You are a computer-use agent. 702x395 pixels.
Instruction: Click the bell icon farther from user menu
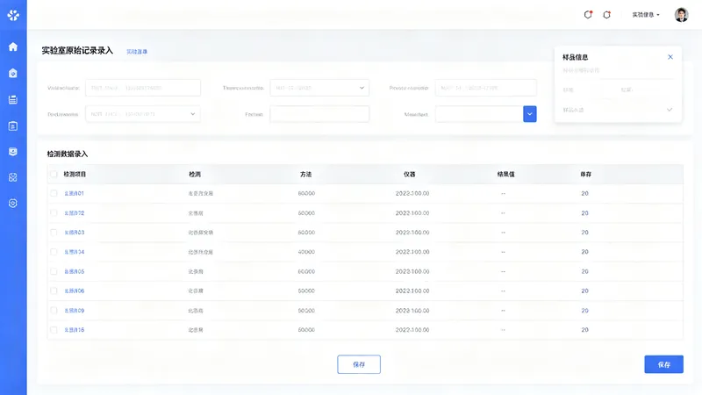588,15
